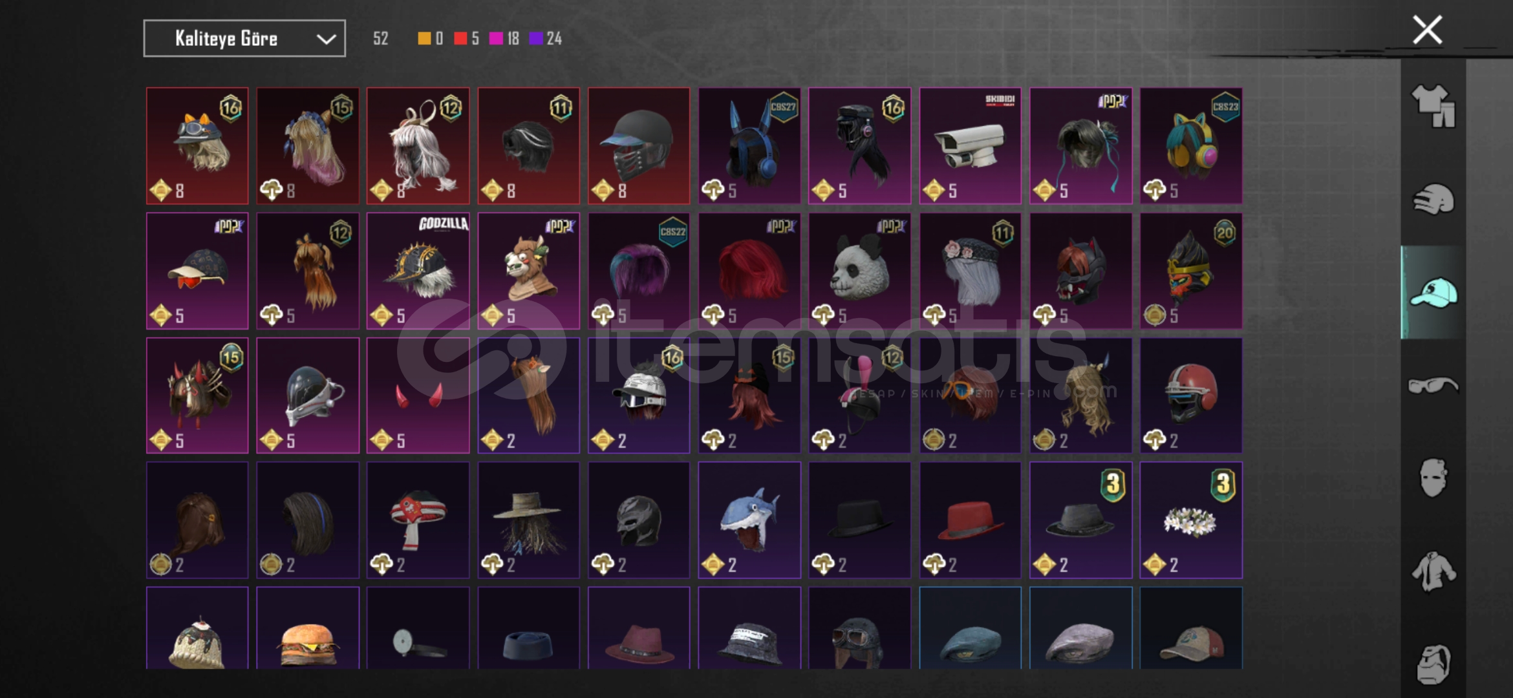This screenshot has width=1513, height=698.
Task: Select the red devil horns item
Action: click(x=418, y=395)
